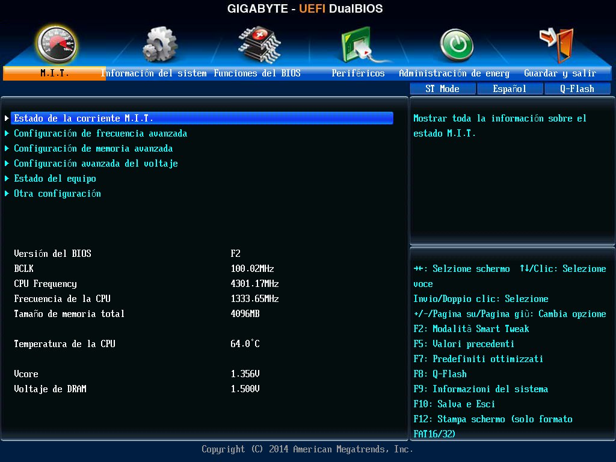Click the Mostrar toda la información description

click(x=500, y=126)
